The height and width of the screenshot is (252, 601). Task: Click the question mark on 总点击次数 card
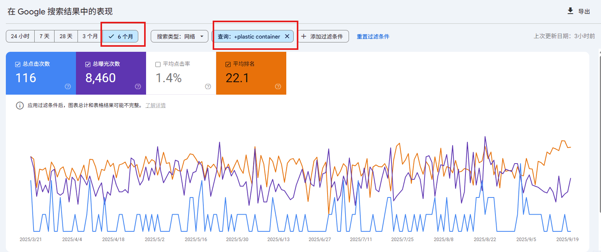pos(68,87)
